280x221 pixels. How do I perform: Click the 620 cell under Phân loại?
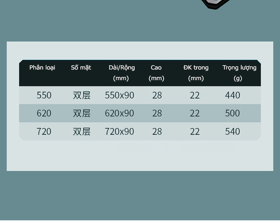click(x=44, y=113)
